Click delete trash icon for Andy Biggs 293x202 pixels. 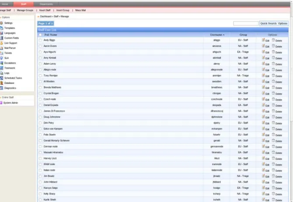click(273, 40)
